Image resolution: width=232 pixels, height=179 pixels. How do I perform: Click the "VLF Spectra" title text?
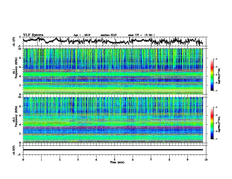pos(33,35)
